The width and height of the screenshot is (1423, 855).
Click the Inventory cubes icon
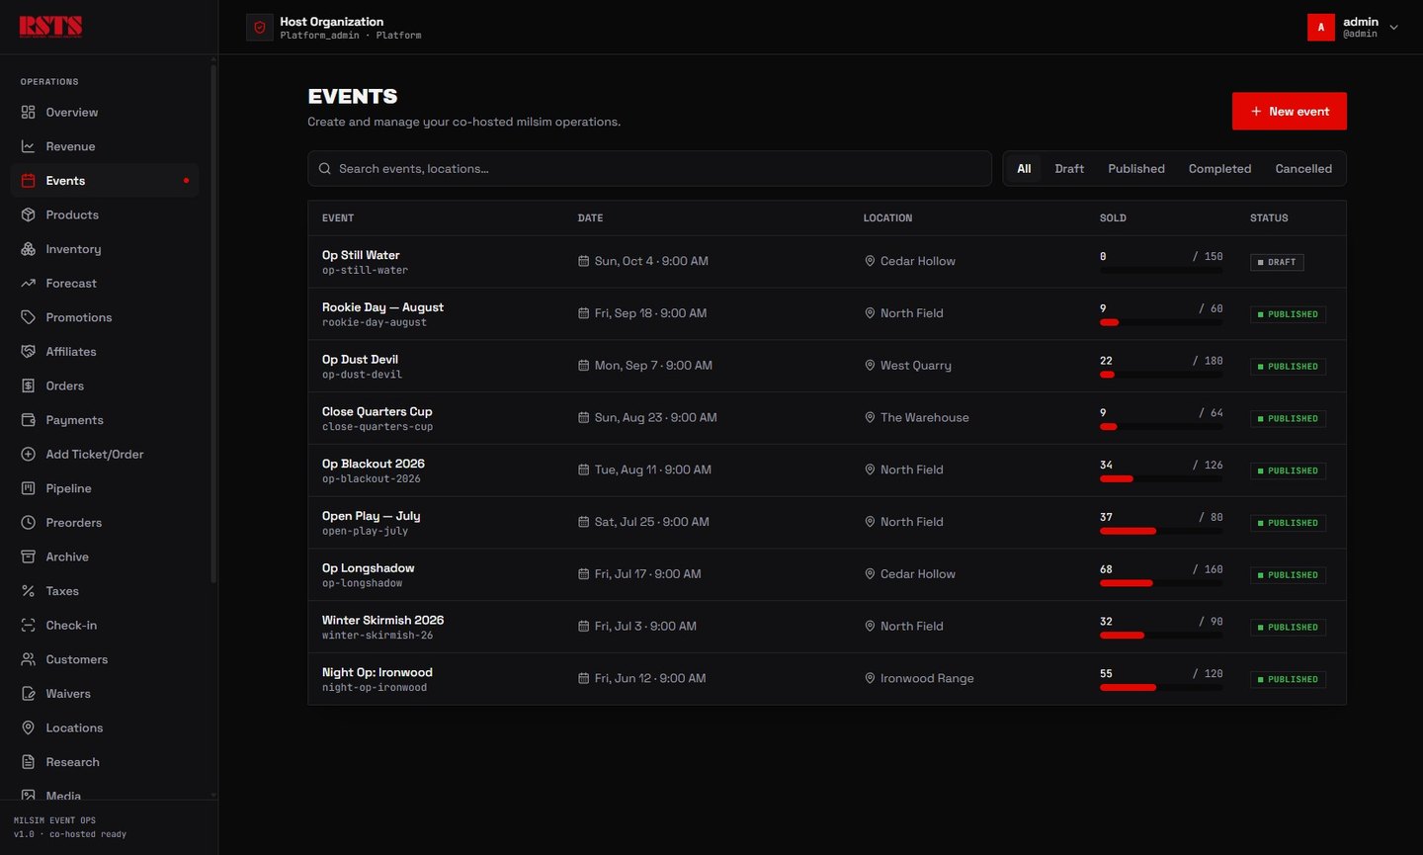coord(28,249)
